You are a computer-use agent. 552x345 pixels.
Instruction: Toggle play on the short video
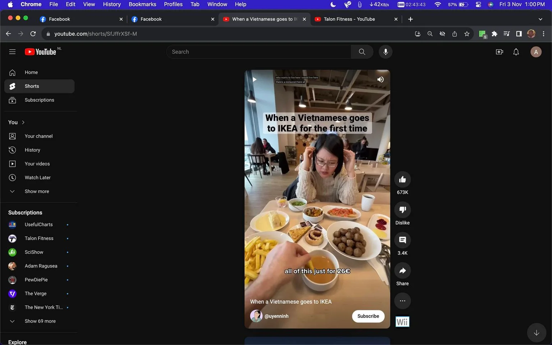(254, 79)
